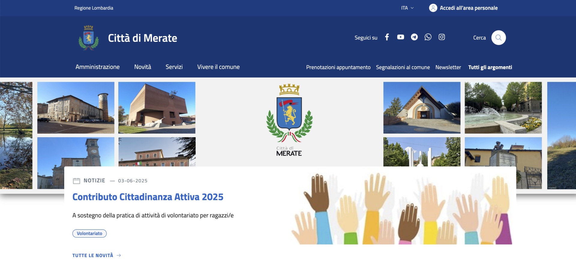The height and width of the screenshot is (273, 576).
Task: Open the Instagram social icon
Action: [x=442, y=37]
